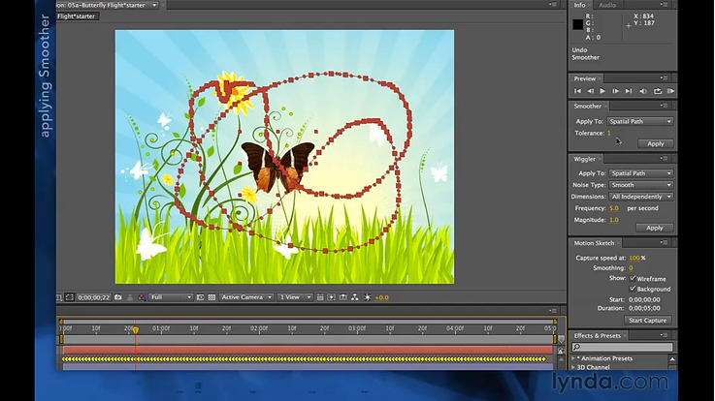
Task: Expand the 3D Channel effects category
Action: tap(573, 367)
